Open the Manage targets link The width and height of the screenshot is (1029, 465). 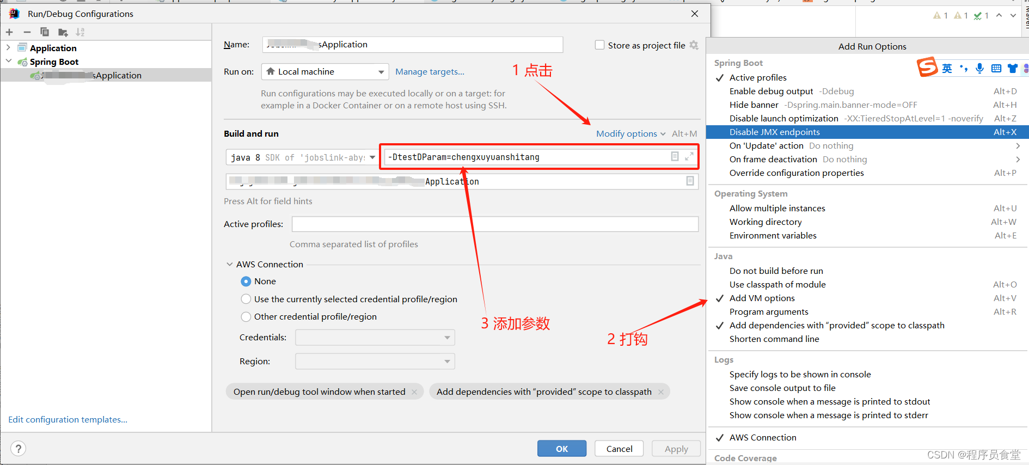click(430, 71)
